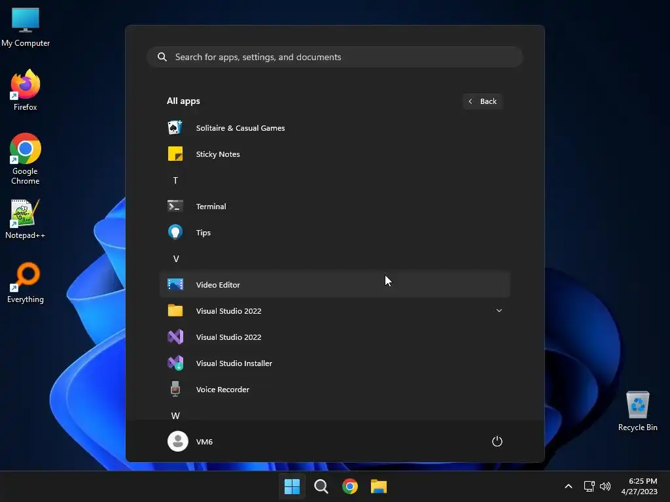Click the Video Editor label

pyautogui.click(x=218, y=285)
